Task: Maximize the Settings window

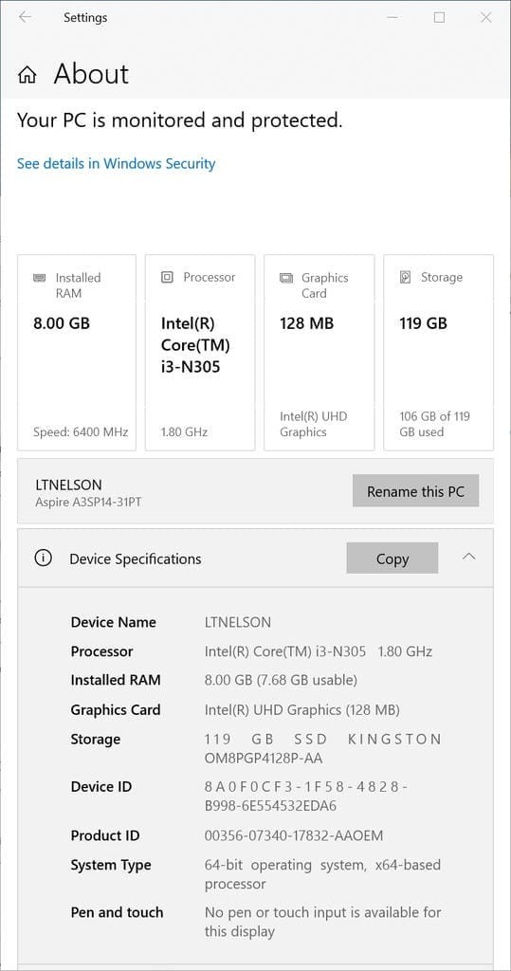Action: coord(439,17)
